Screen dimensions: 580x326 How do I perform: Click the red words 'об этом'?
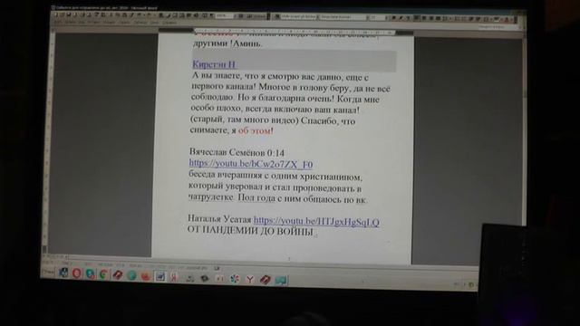click(x=255, y=130)
